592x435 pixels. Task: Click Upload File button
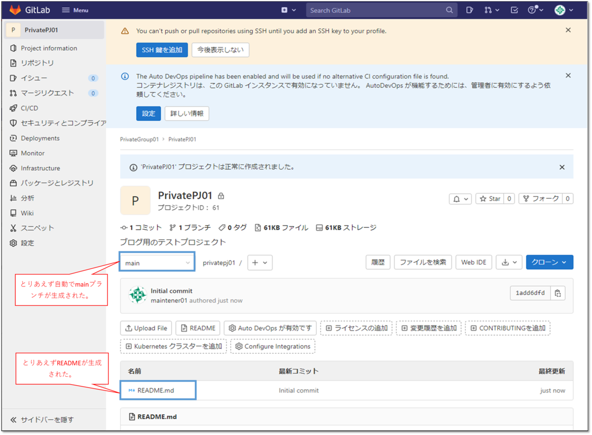146,328
